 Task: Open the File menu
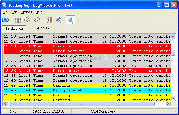[x=5, y=12]
